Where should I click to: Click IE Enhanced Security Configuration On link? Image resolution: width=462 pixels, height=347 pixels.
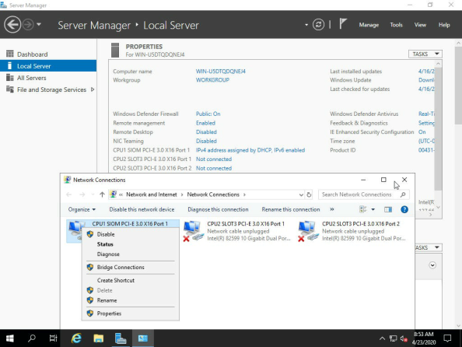pos(422,131)
